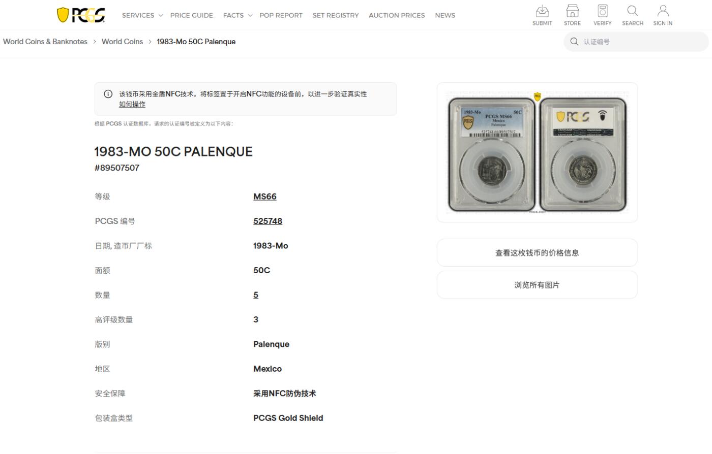The height and width of the screenshot is (454, 712).
Task: Open the Submit inbox icon
Action: 542,11
